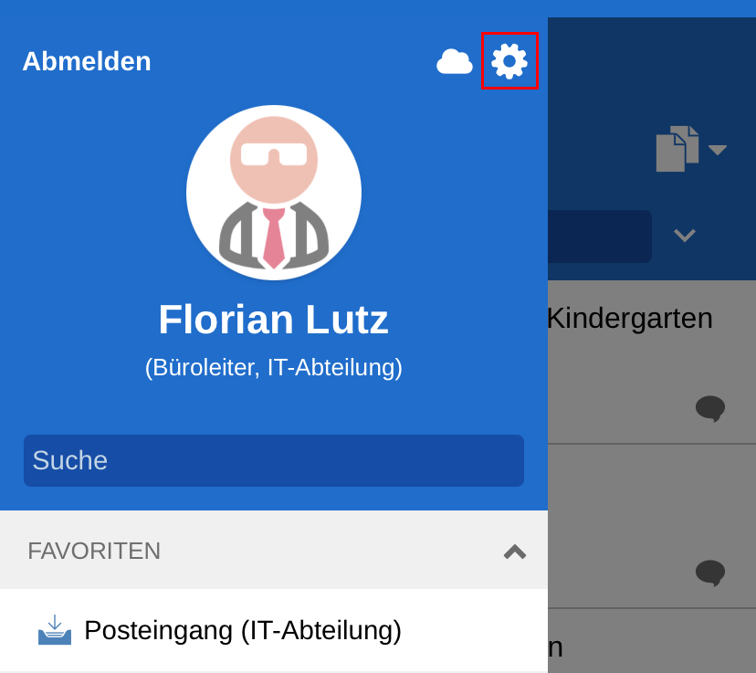756x673 pixels.
Task: Click the Büroleiter, IT-Abteilung role label
Action: point(273,367)
